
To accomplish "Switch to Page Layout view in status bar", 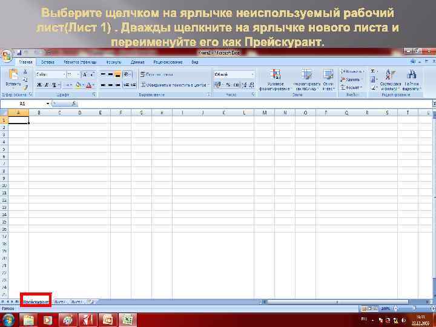I will tap(369, 308).
